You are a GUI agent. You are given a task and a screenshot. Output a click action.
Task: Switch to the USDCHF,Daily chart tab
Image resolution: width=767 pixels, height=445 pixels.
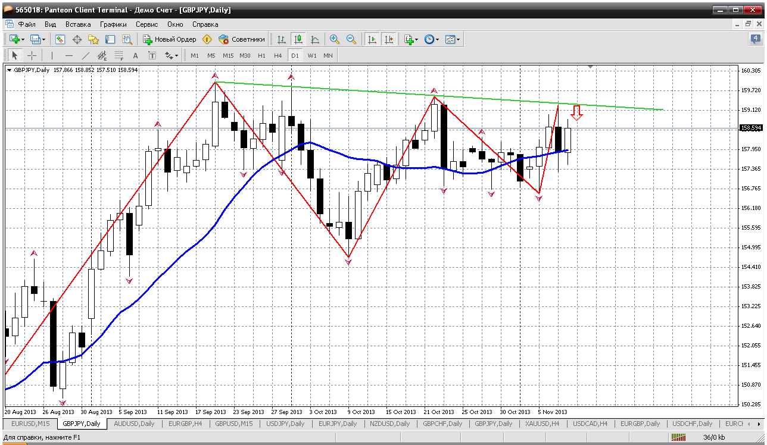[x=692, y=424]
